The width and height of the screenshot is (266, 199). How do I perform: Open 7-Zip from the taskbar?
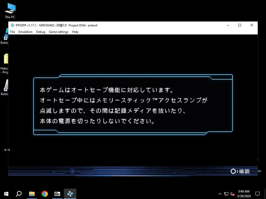tap(57, 194)
